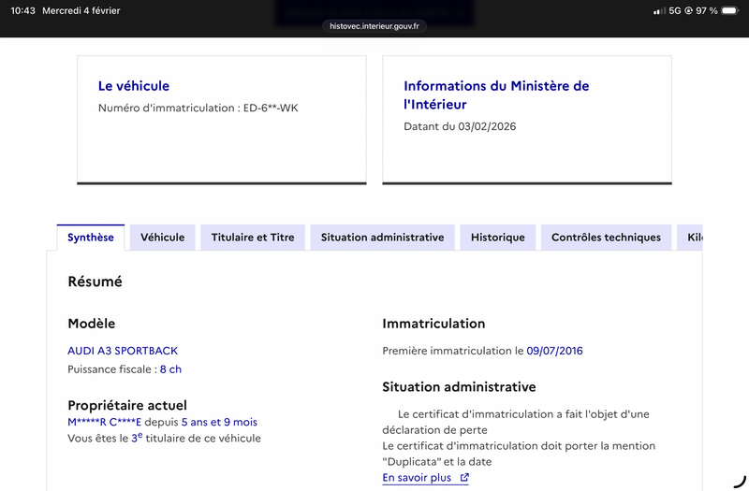Open the Véhicule tab
The image size is (749, 491).
(163, 238)
